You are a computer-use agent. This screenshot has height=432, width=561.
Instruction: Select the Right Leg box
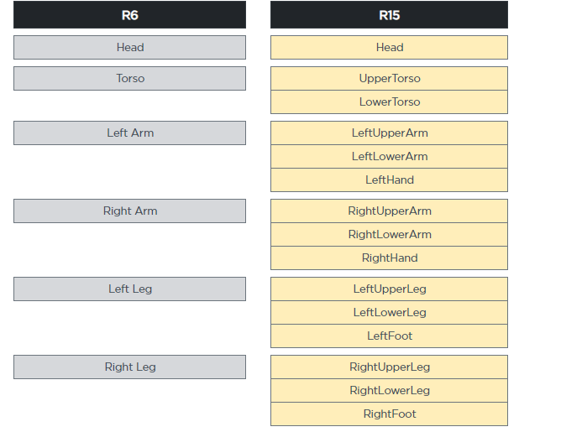click(129, 367)
